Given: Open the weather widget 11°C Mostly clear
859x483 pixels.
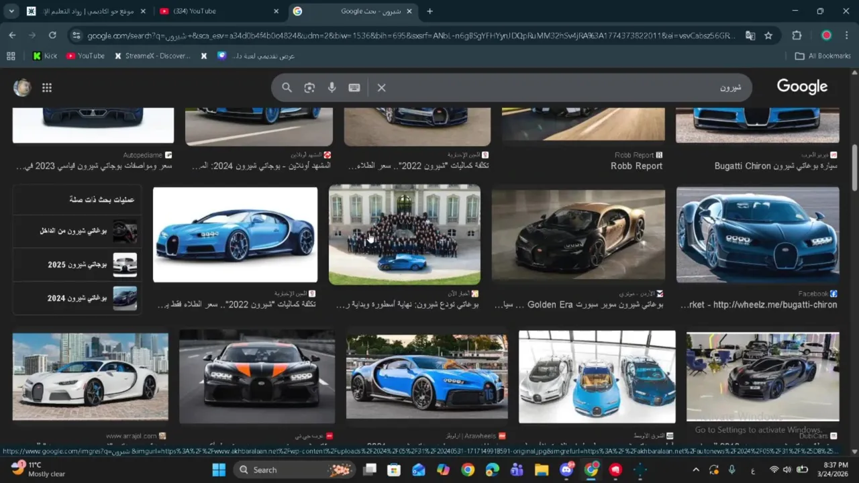Looking at the screenshot, I should tap(39, 469).
